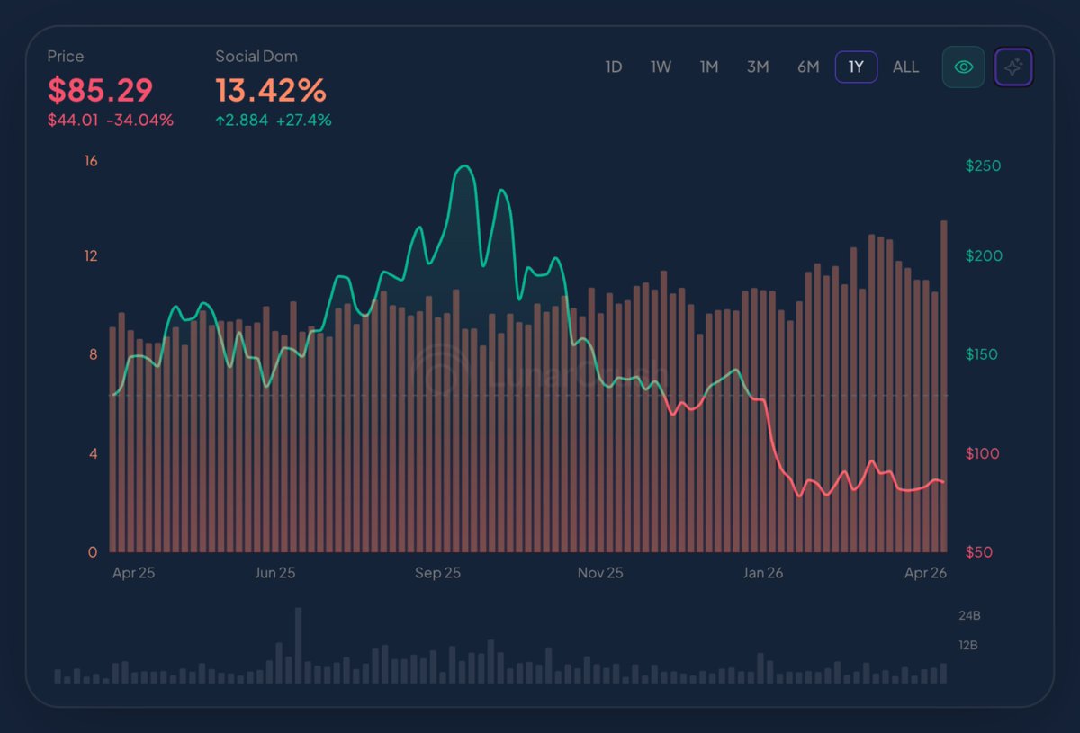The image size is (1080, 733).
Task: Select the active 1Y range button
Action: [x=856, y=67]
